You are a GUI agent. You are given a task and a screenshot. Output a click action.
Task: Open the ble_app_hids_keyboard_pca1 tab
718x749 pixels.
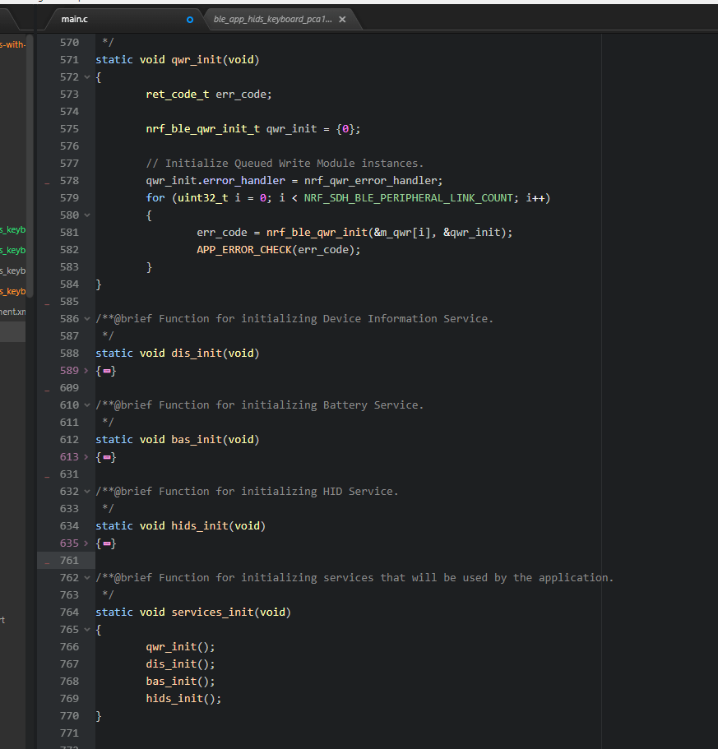coord(272,19)
